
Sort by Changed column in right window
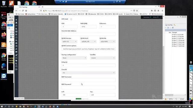[174, 32]
